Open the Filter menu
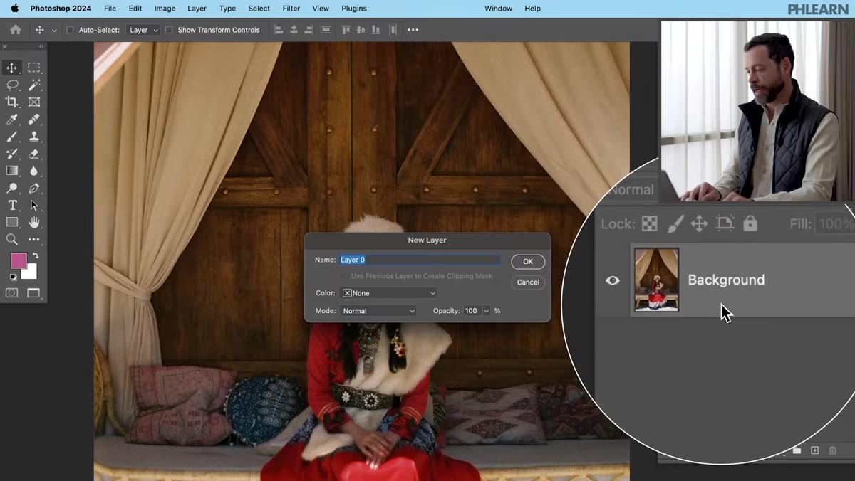The image size is (855, 481). point(291,9)
